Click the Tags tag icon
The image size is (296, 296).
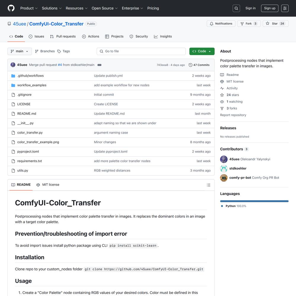coord(59,51)
